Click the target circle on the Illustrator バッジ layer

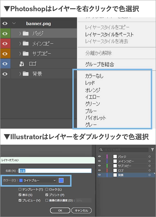(149, 157)
